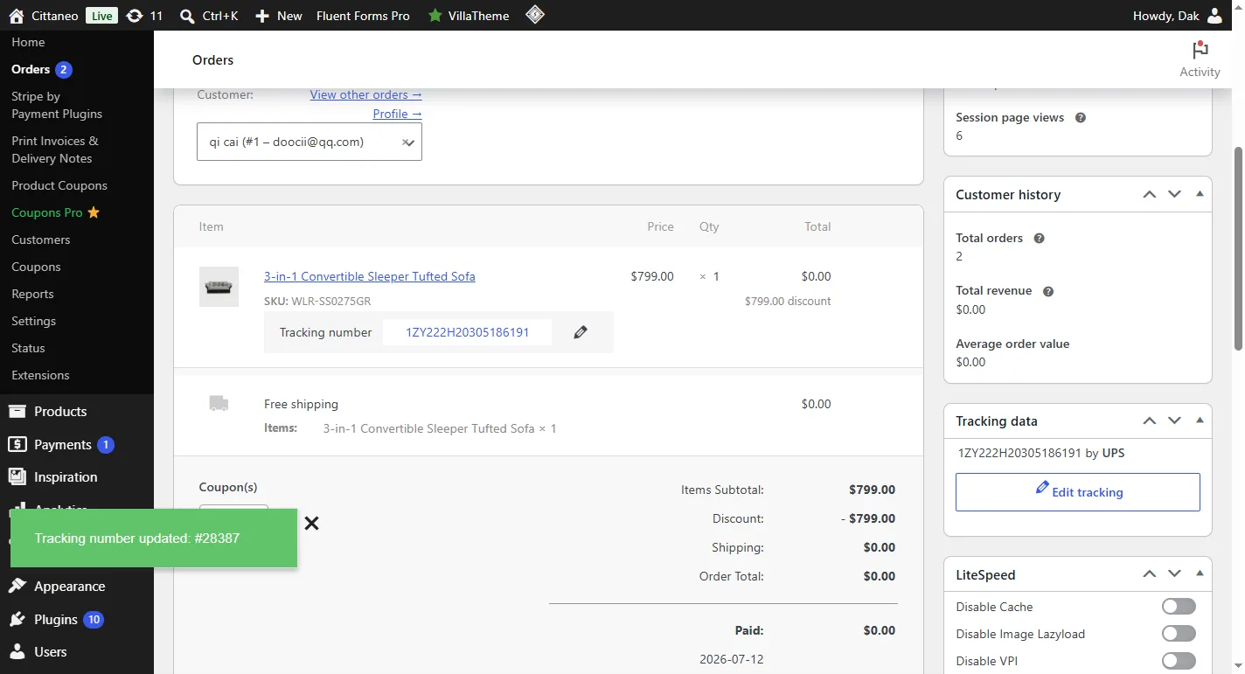Open the customer selection dropdown
The width and height of the screenshot is (1245, 674).
(x=310, y=142)
